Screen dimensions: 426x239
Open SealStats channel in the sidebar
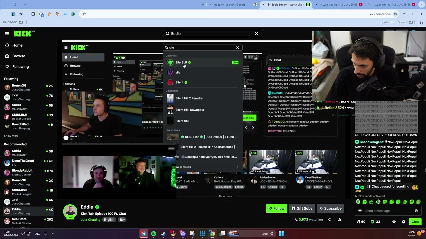[x=28, y=221]
